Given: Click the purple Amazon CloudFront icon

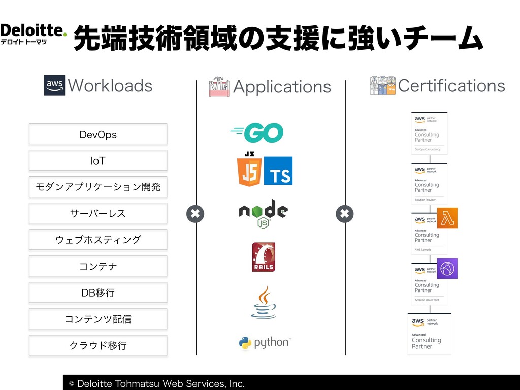Looking at the screenshot, I should pyautogui.click(x=447, y=269).
